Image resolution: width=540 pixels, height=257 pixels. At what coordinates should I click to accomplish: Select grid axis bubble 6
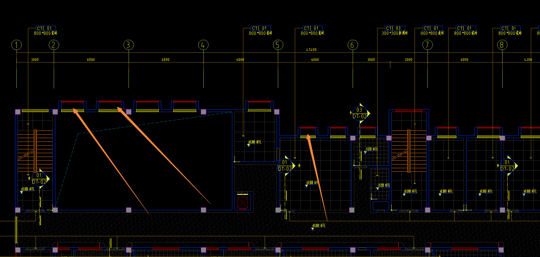[x=353, y=45]
